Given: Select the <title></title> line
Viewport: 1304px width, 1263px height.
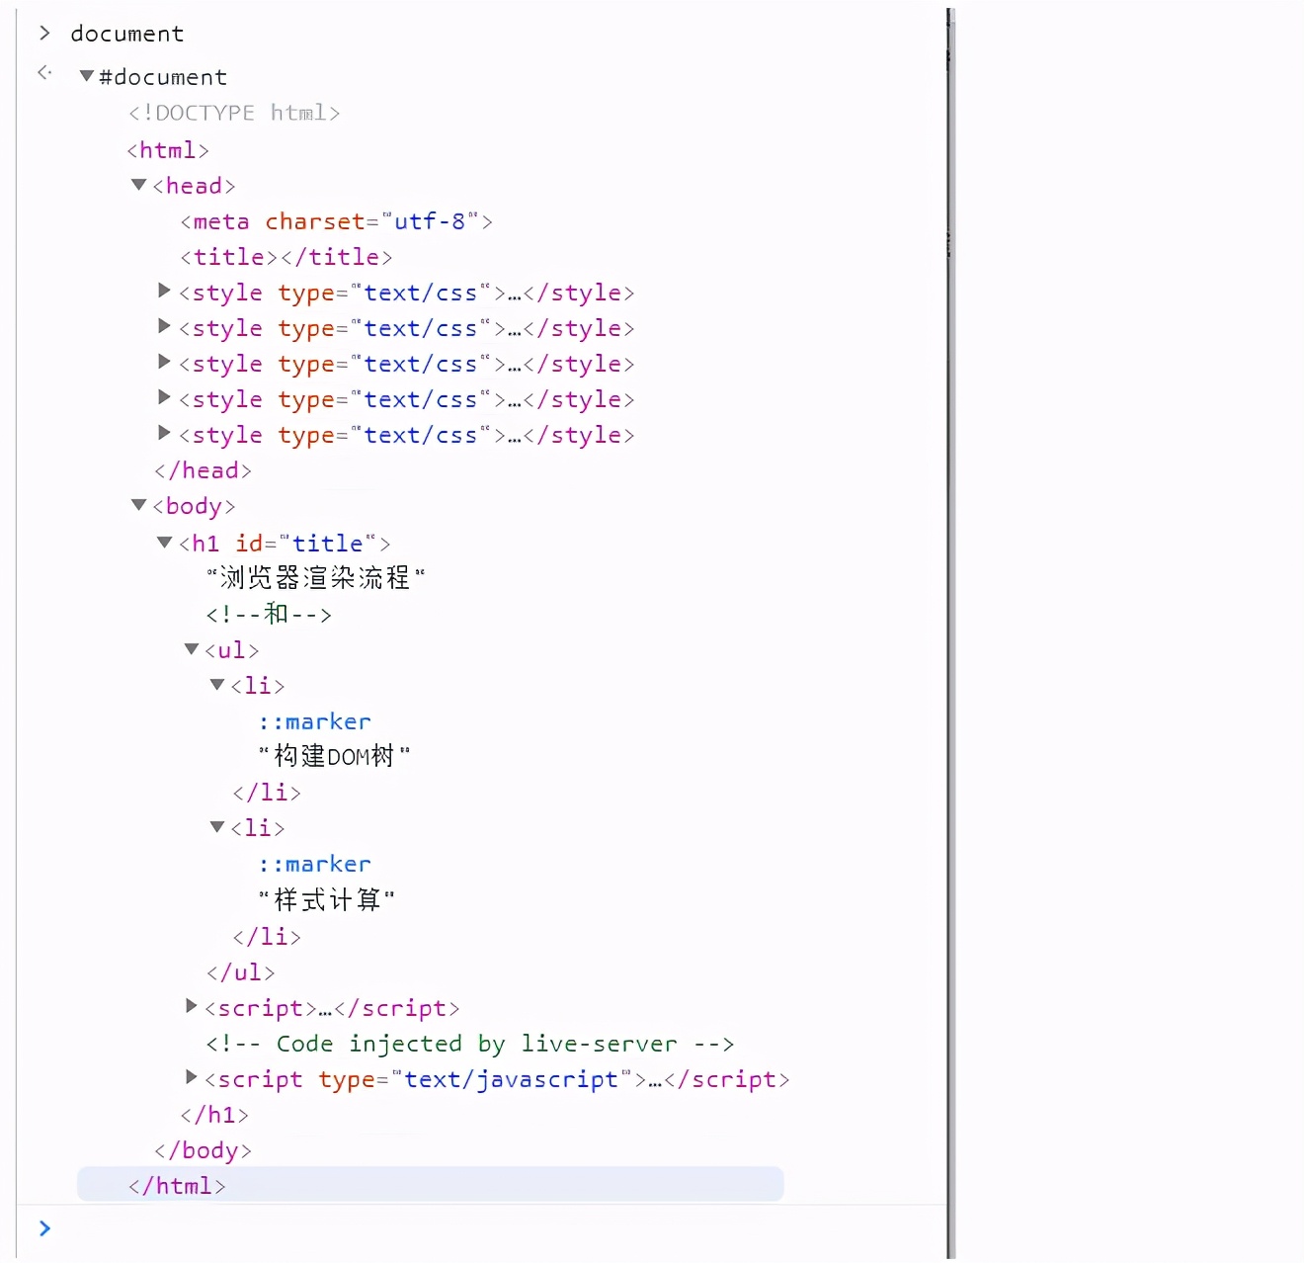Looking at the screenshot, I should pos(286,257).
